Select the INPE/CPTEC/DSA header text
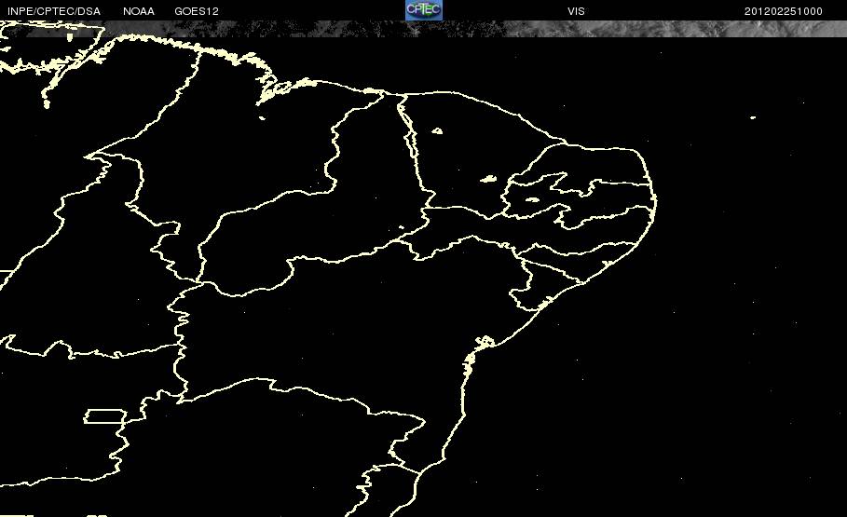 tap(53, 11)
